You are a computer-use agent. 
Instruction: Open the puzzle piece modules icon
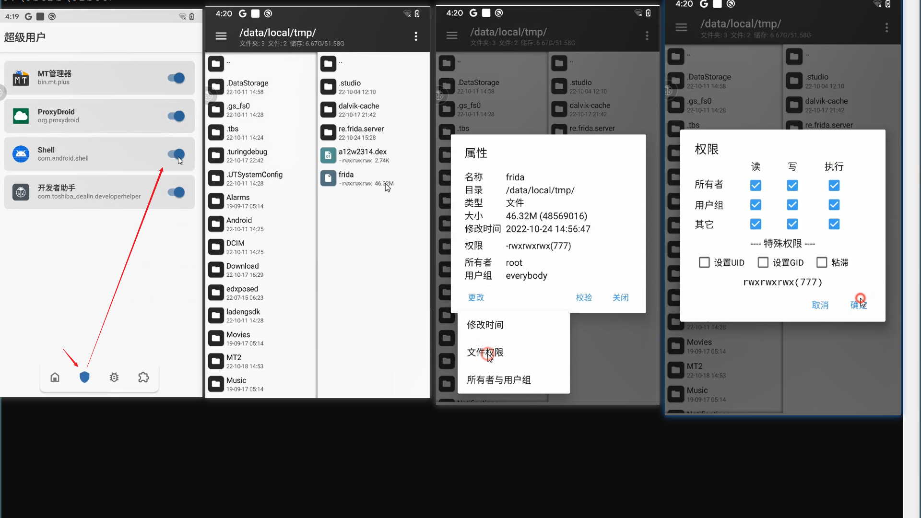pos(143,377)
